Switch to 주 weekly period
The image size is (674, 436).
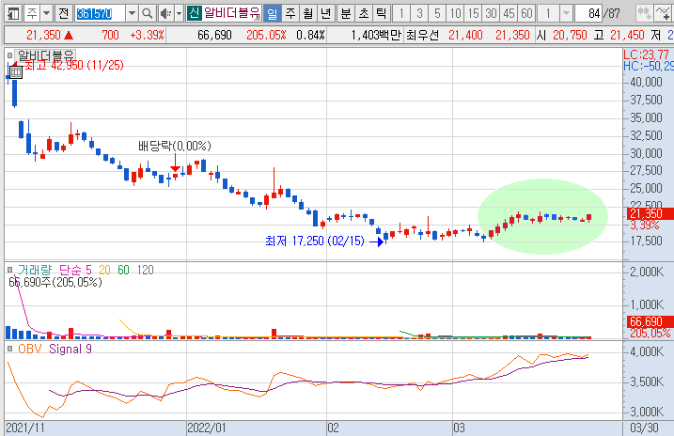pos(290,14)
